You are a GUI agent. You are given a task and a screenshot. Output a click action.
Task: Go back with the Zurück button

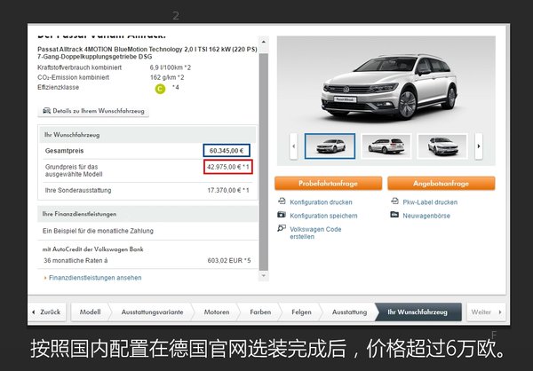click(x=47, y=312)
